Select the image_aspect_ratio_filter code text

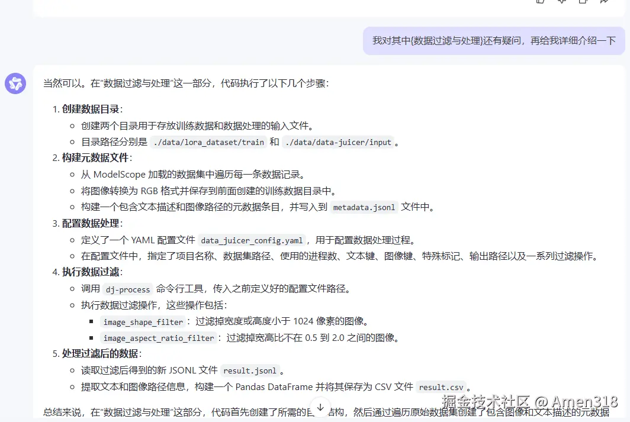coord(157,338)
